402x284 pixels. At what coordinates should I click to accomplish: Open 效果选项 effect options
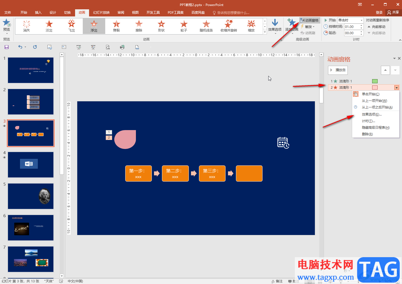[x=275, y=26]
